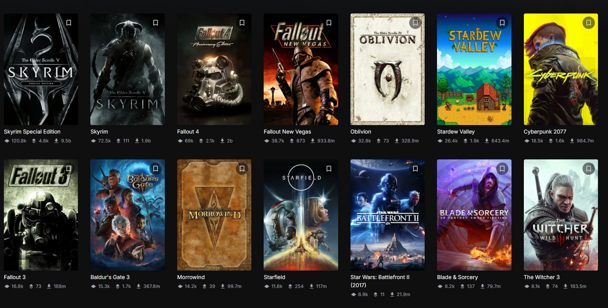Open Star Wars: Battlefront II (2017) link
The width and height of the screenshot is (608, 308).
tap(380, 281)
